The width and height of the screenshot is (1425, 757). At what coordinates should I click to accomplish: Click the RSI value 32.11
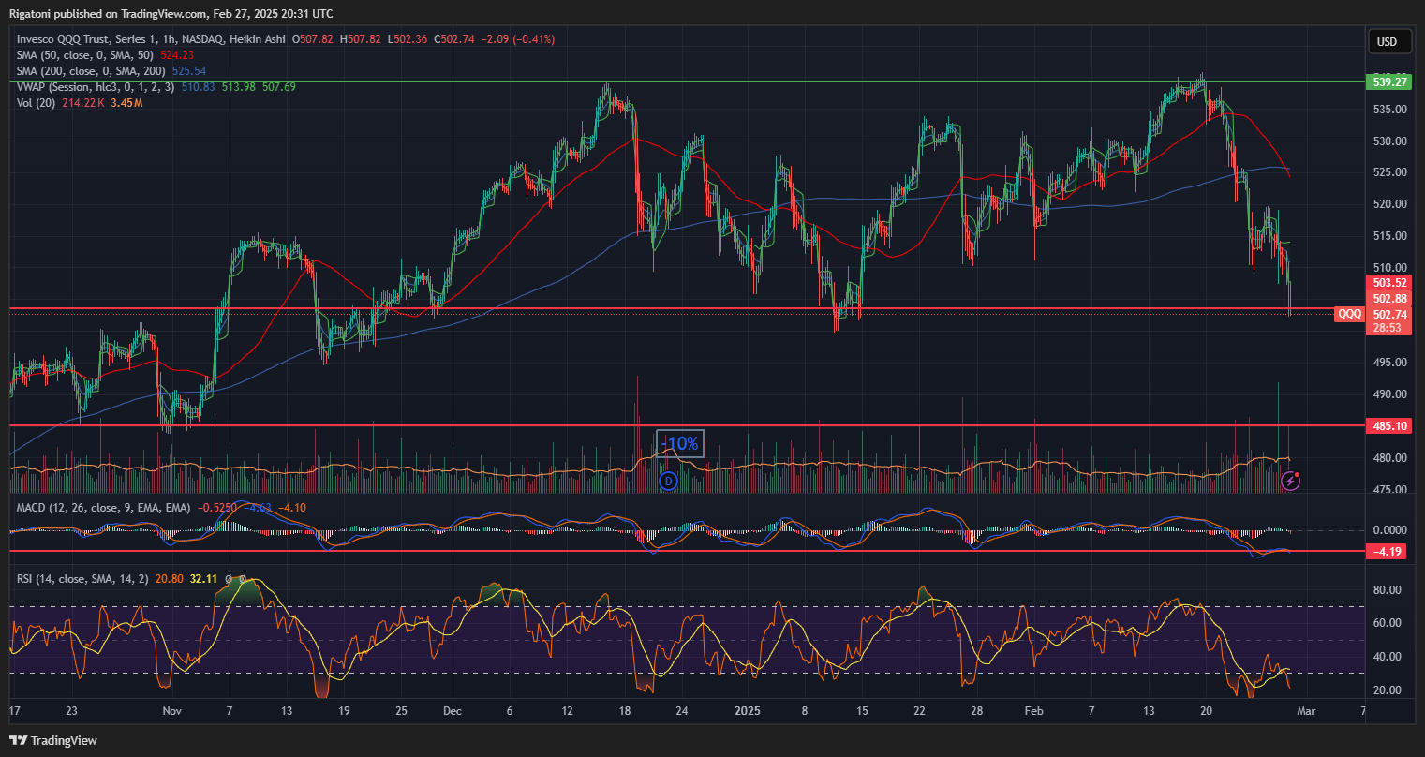203,579
